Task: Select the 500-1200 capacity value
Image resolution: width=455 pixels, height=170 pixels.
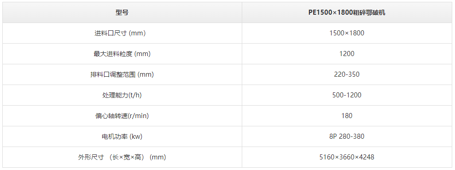Action: pos(347,95)
